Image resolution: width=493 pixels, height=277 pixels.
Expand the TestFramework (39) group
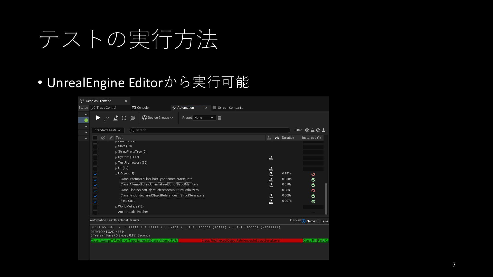116,163
